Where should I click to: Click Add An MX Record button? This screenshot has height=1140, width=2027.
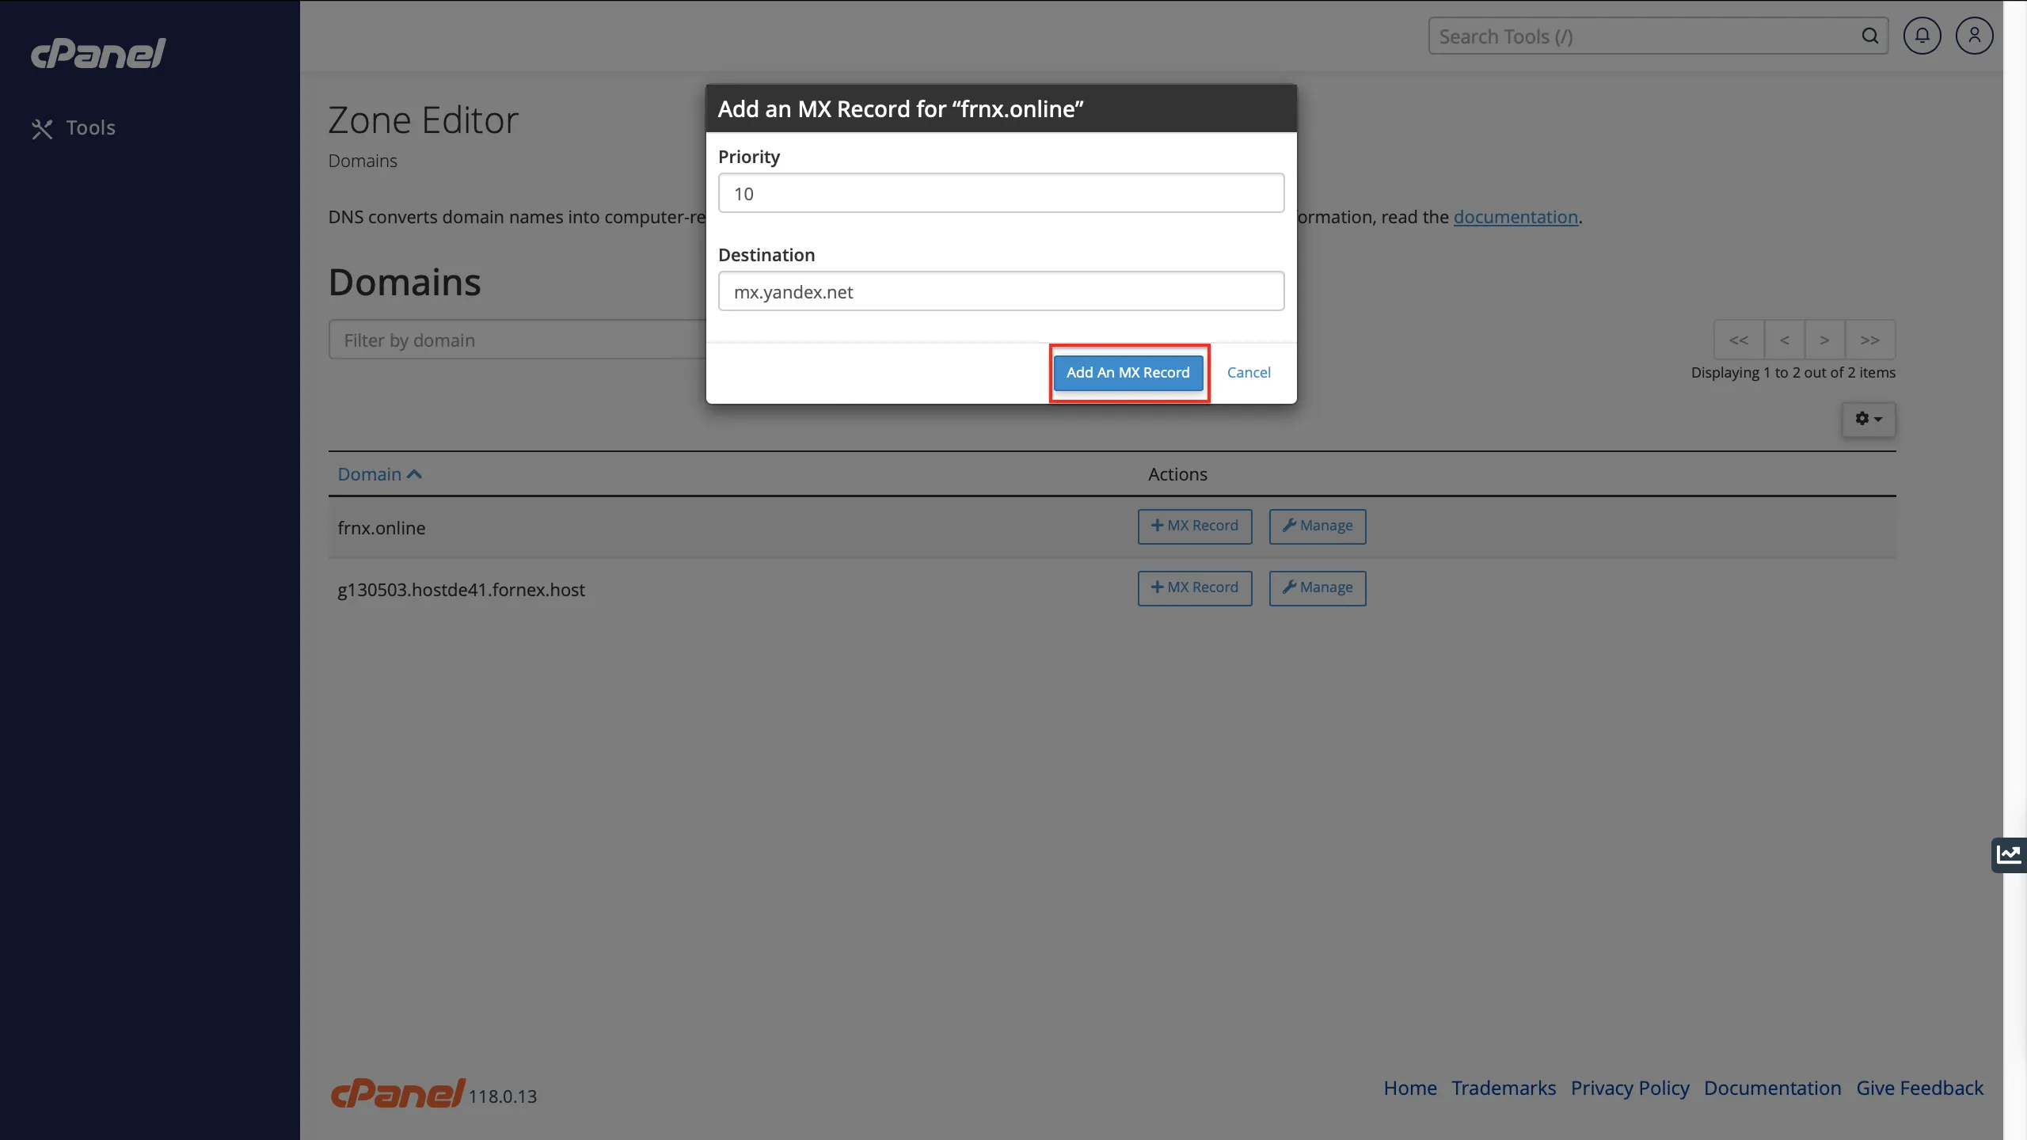(x=1128, y=373)
